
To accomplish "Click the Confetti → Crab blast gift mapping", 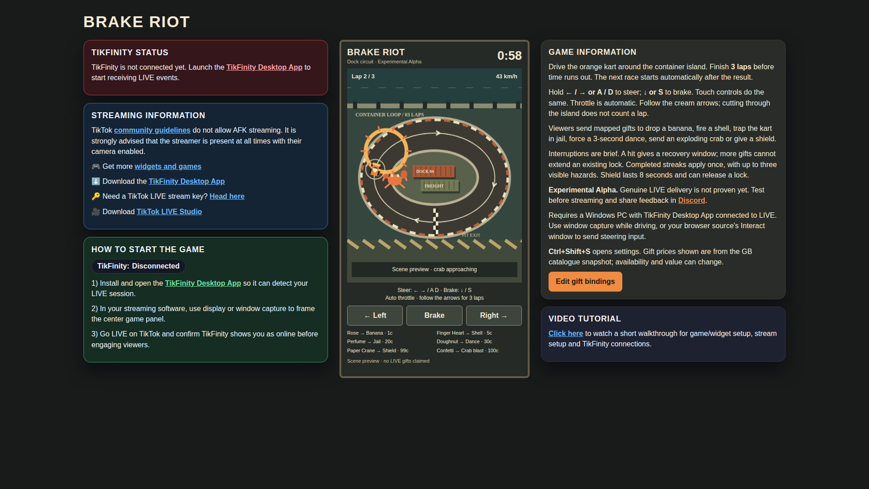I will pyautogui.click(x=468, y=350).
